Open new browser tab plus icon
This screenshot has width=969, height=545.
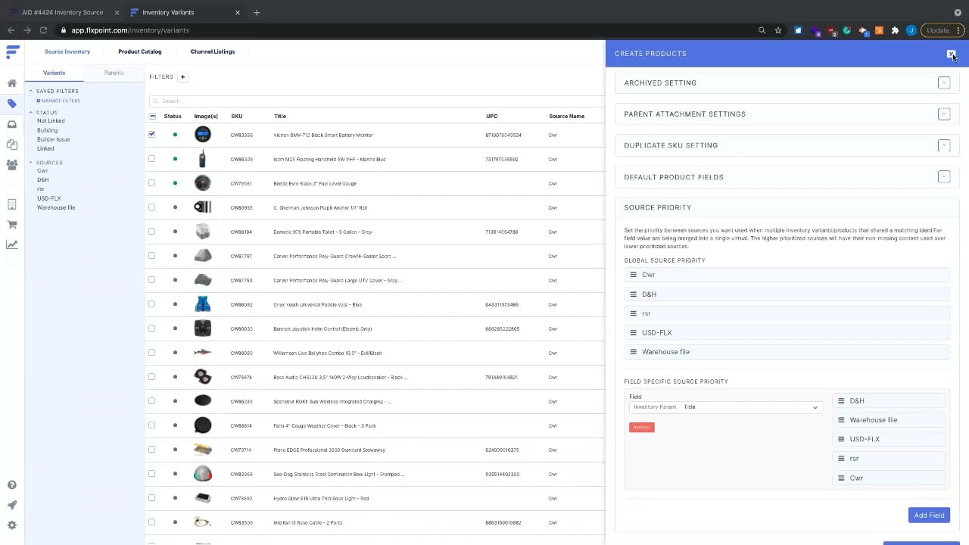[257, 12]
